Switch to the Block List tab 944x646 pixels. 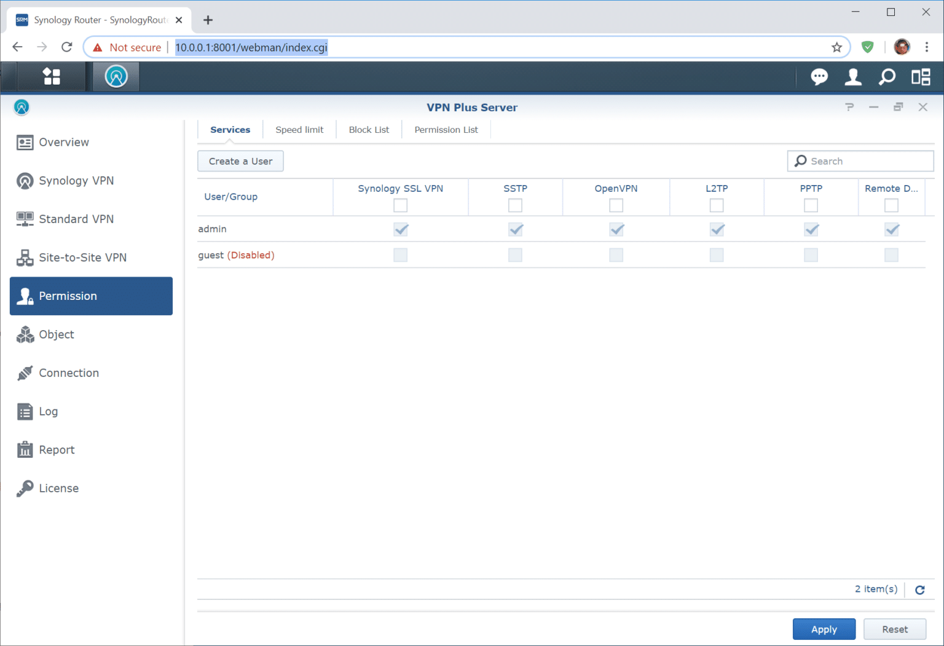(x=369, y=130)
